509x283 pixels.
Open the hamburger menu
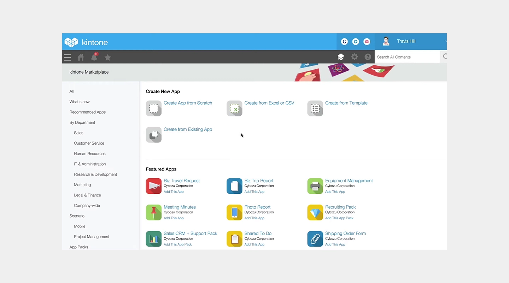point(68,57)
